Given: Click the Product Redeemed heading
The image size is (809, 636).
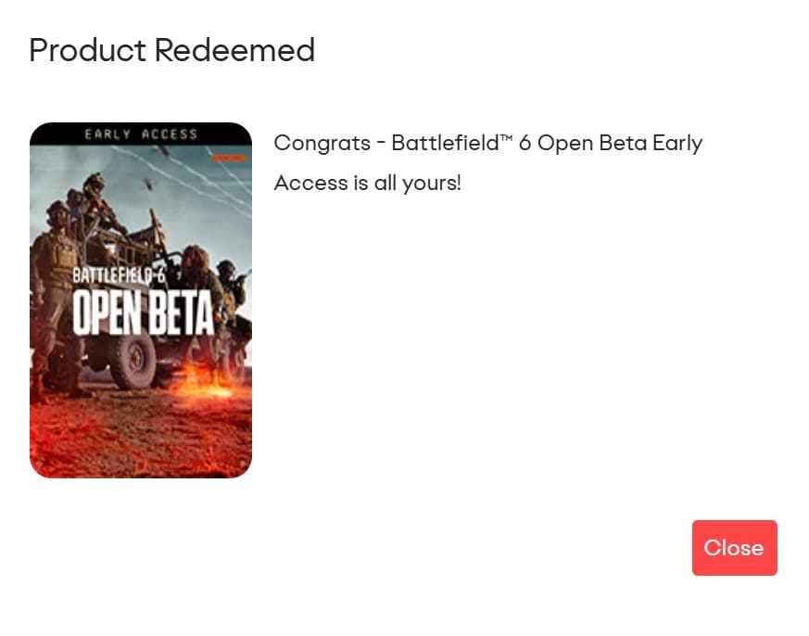Looking at the screenshot, I should [x=171, y=50].
